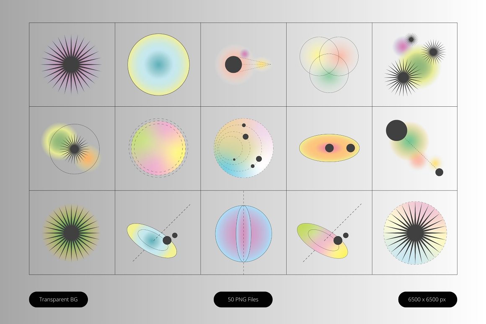Select the orange ellipse with two black dots
The image size is (486, 324).
click(329, 148)
